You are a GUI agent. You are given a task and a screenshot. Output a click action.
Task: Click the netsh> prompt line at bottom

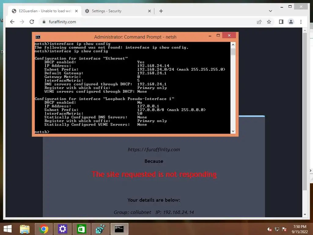(x=42, y=132)
